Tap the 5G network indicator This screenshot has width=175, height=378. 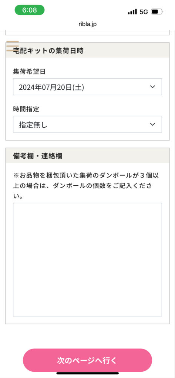point(144,12)
